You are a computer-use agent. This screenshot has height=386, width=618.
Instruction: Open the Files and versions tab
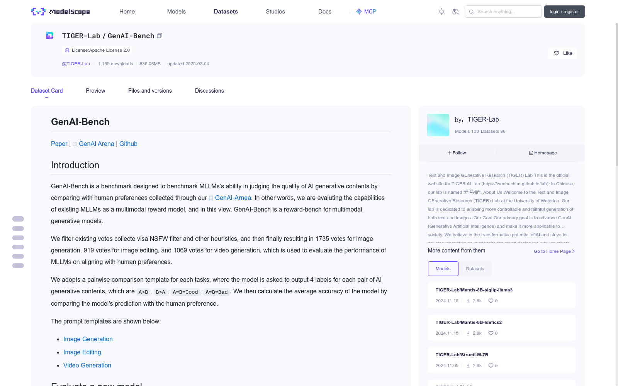pyautogui.click(x=150, y=91)
